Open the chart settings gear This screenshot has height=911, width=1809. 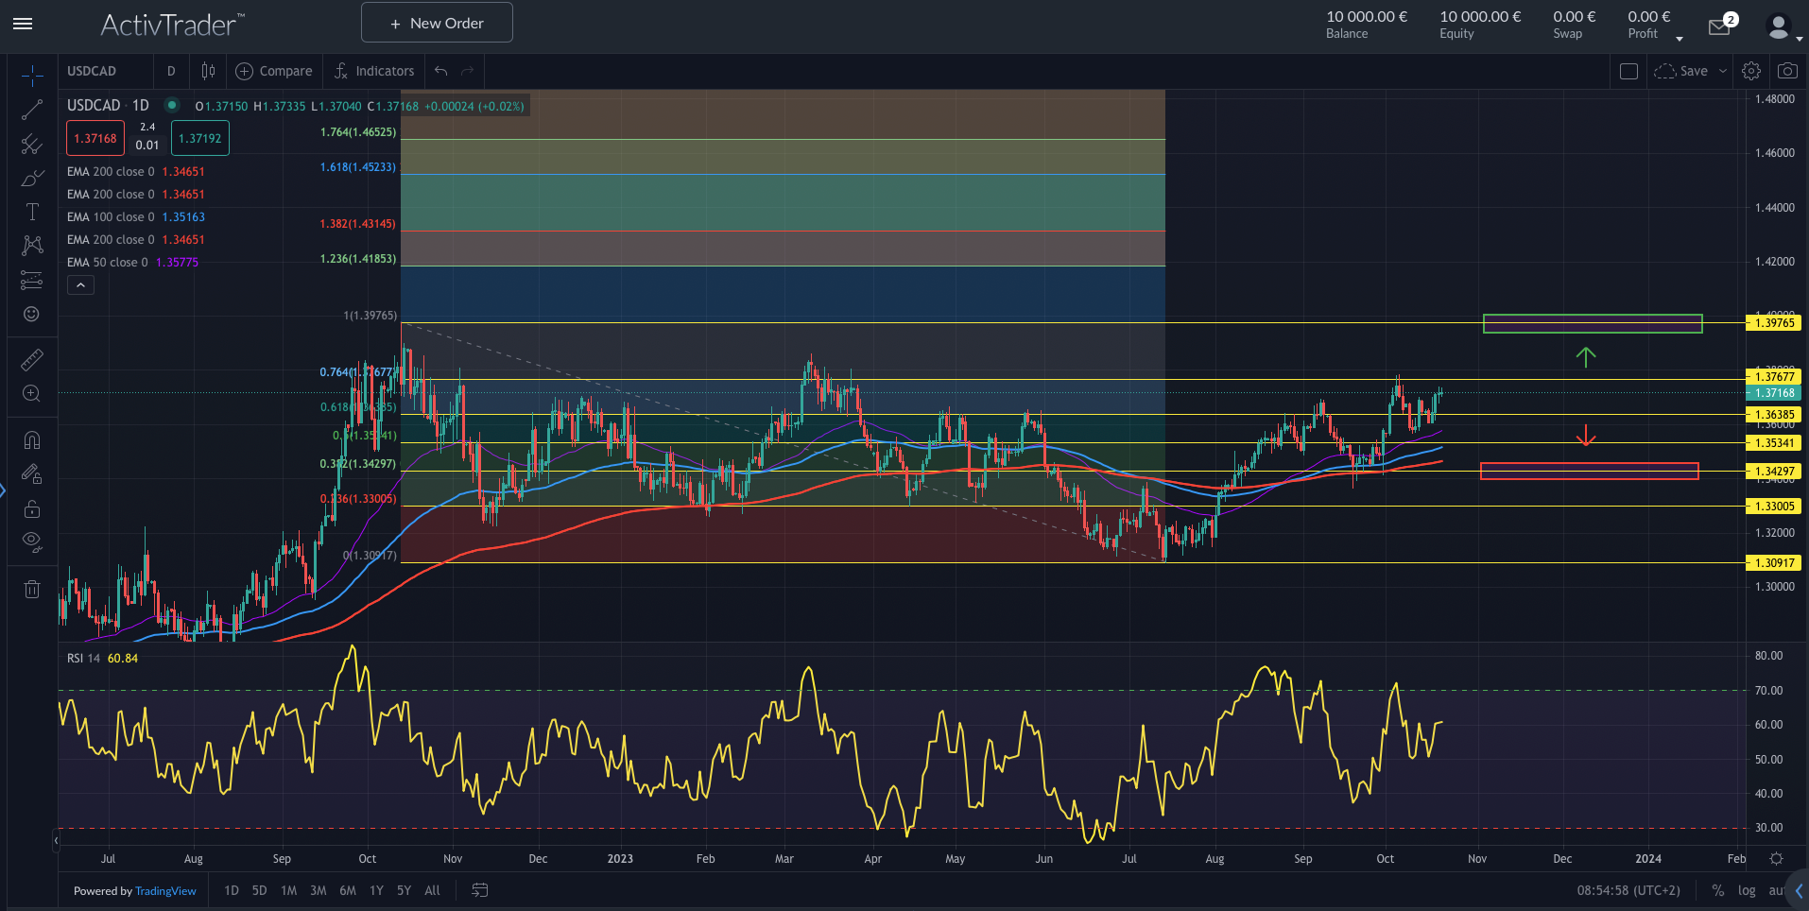(1750, 70)
